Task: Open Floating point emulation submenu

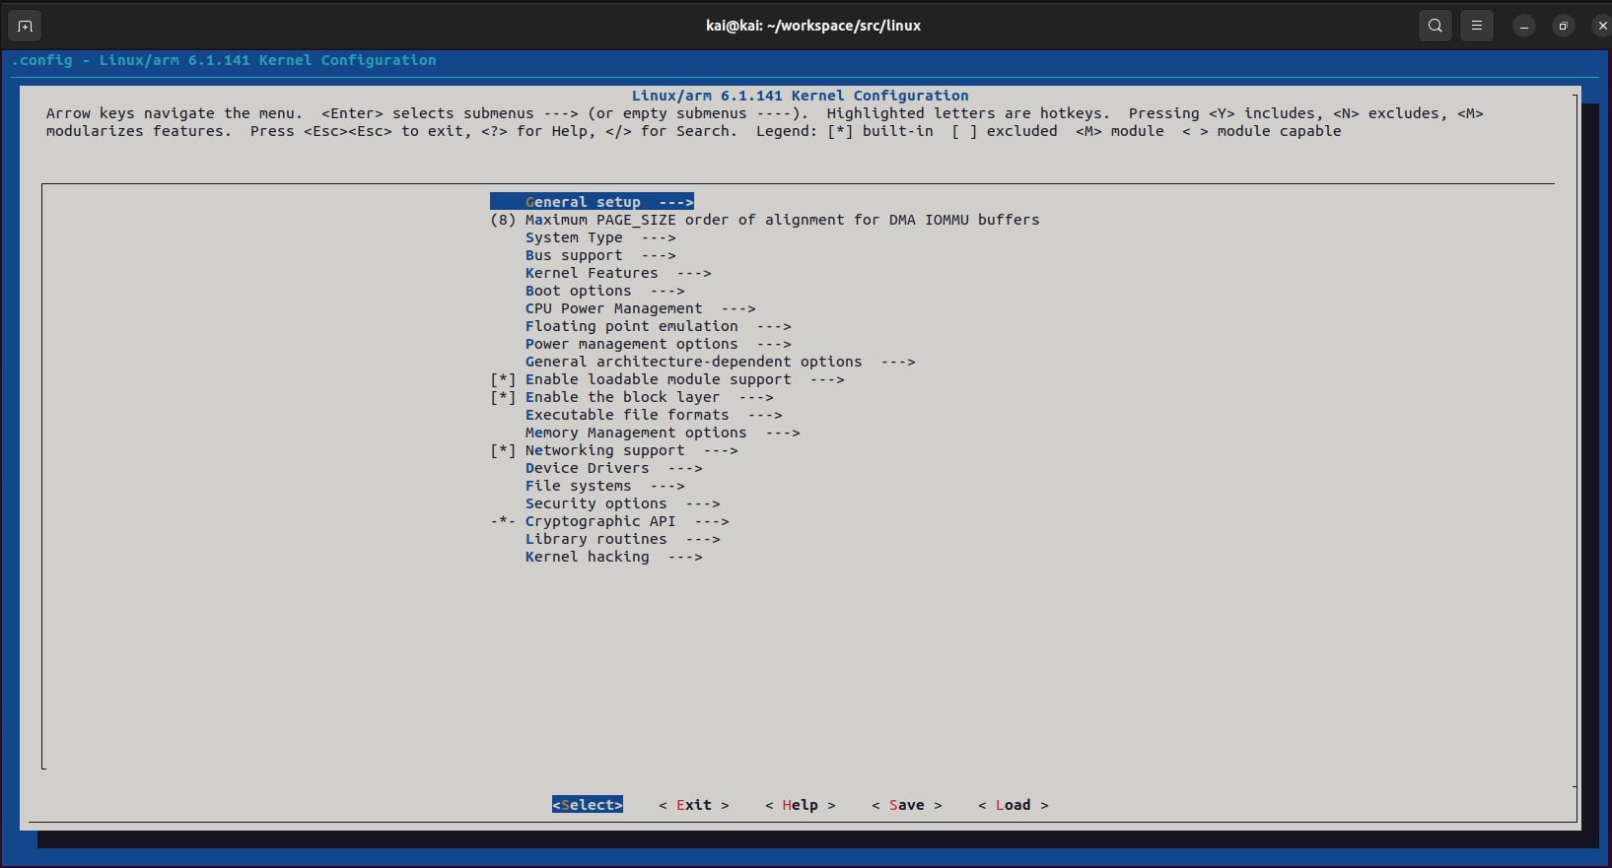Action: click(x=658, y=326)
